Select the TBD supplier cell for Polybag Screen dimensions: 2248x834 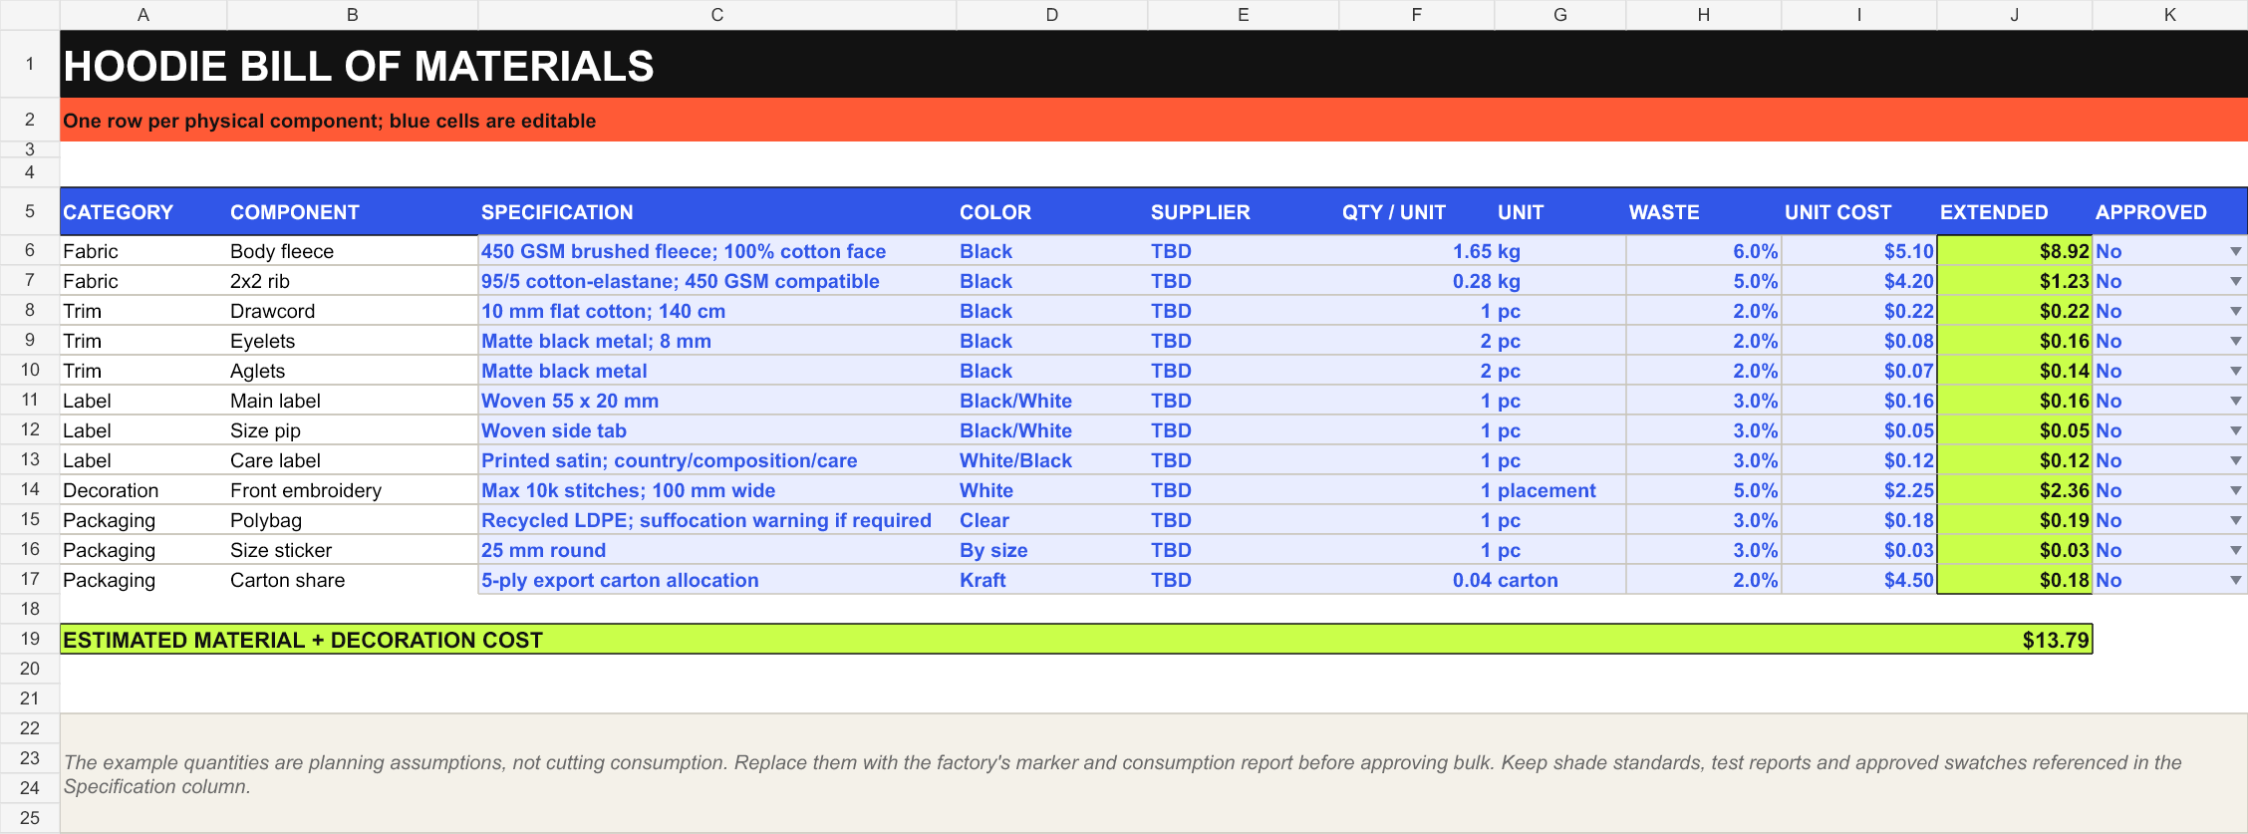[1244, 520]
